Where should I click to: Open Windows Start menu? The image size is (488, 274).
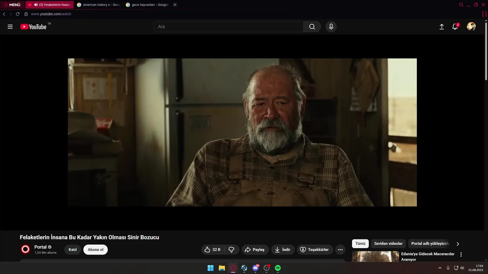(210, 268)
